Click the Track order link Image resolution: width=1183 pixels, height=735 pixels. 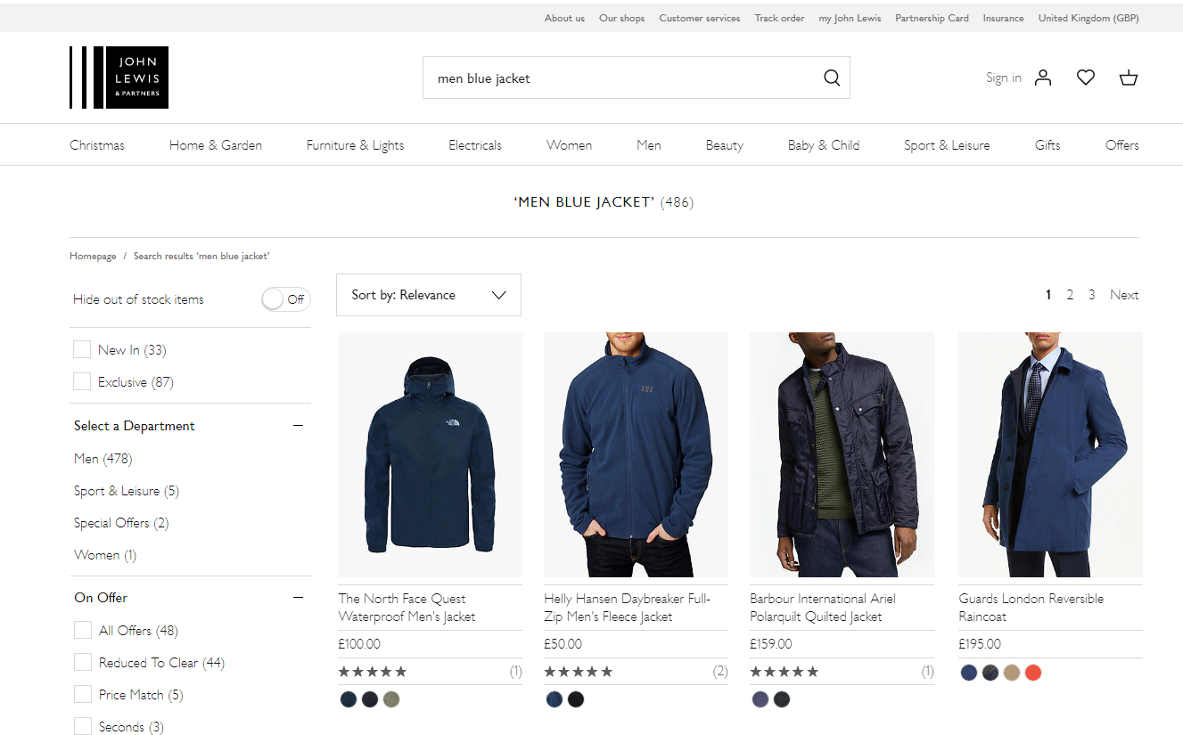coord(778,18)
